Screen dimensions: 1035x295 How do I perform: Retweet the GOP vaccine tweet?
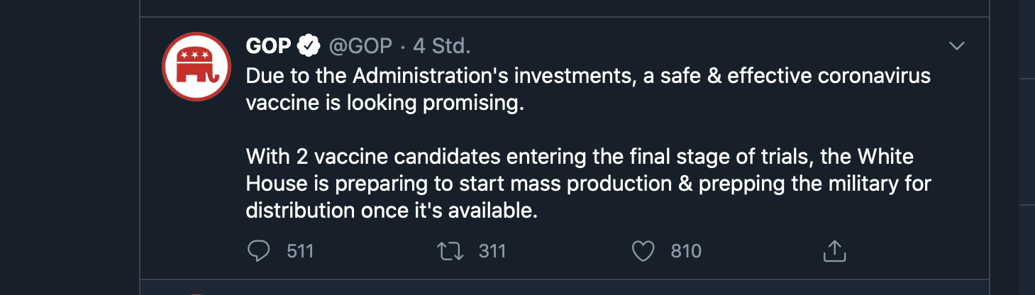click(x=449, y=251)
